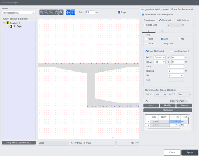Open the Part dropdown
The height and width of the screenshot is (156, 199).
[x=176, y=80]
